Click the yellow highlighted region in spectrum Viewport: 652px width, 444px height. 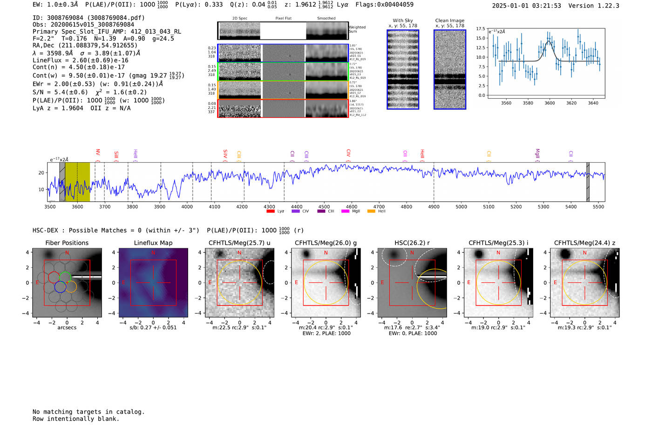coord(77,182)
